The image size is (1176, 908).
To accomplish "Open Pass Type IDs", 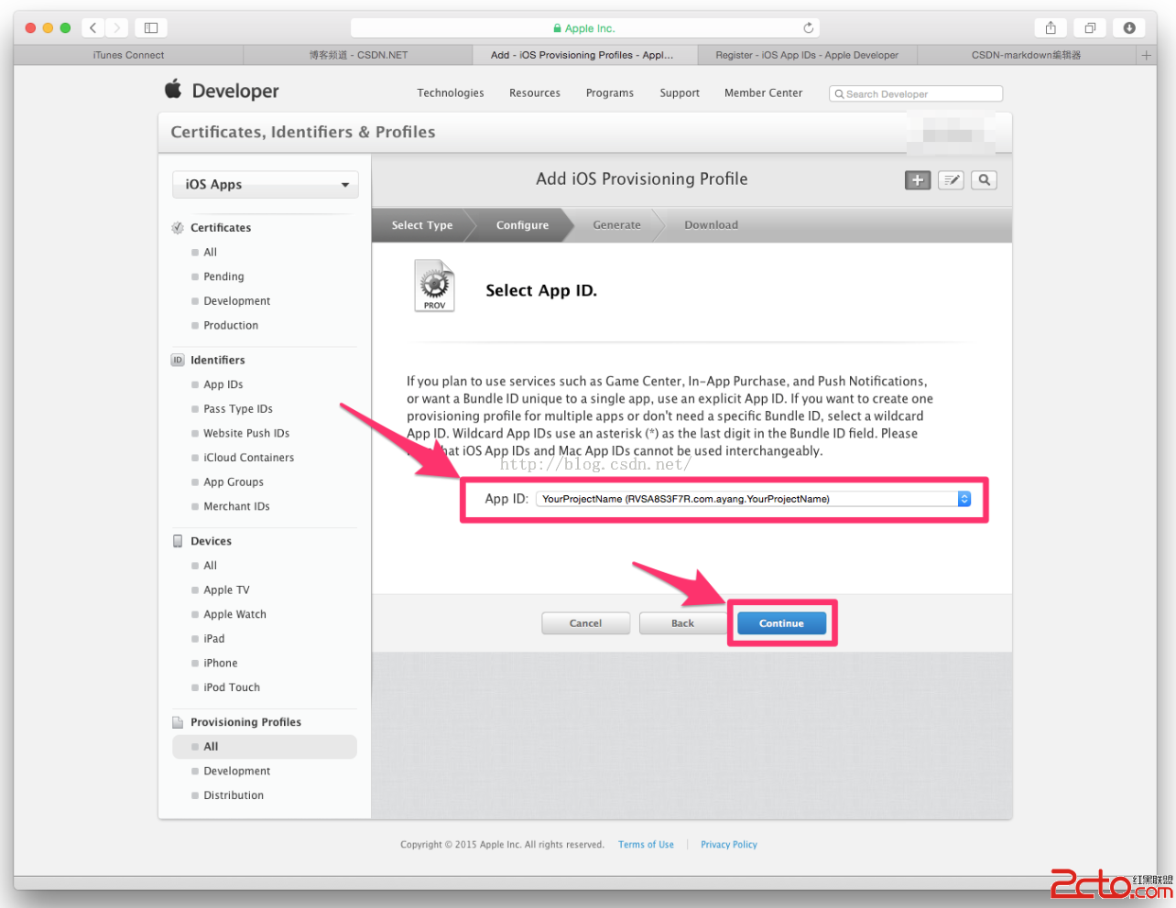I will (x=237, y=409).
